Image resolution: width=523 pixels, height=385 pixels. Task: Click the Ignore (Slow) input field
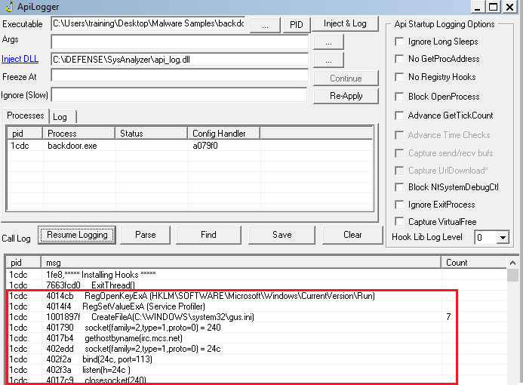(x=179, y=95)
